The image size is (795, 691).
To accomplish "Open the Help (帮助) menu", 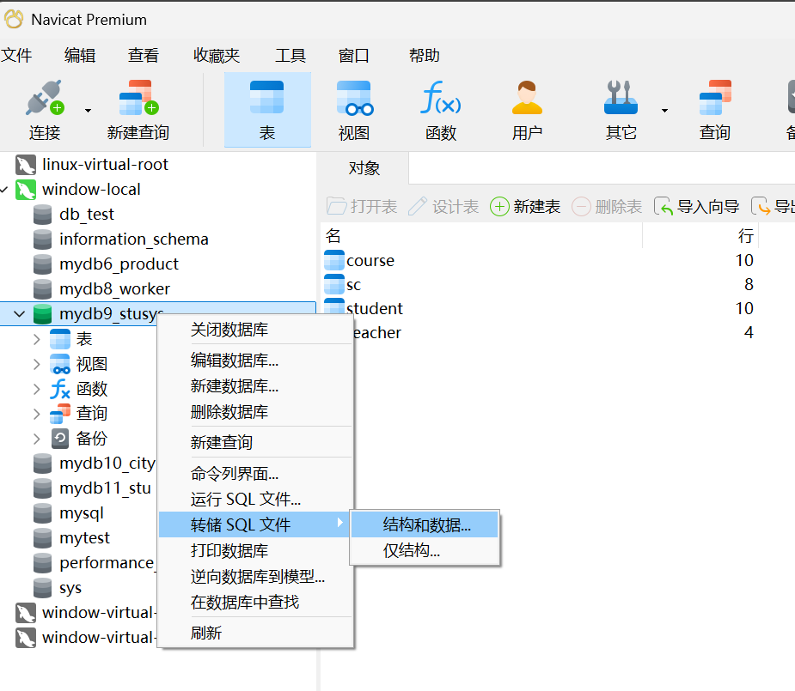I will (x=425, y=55).
